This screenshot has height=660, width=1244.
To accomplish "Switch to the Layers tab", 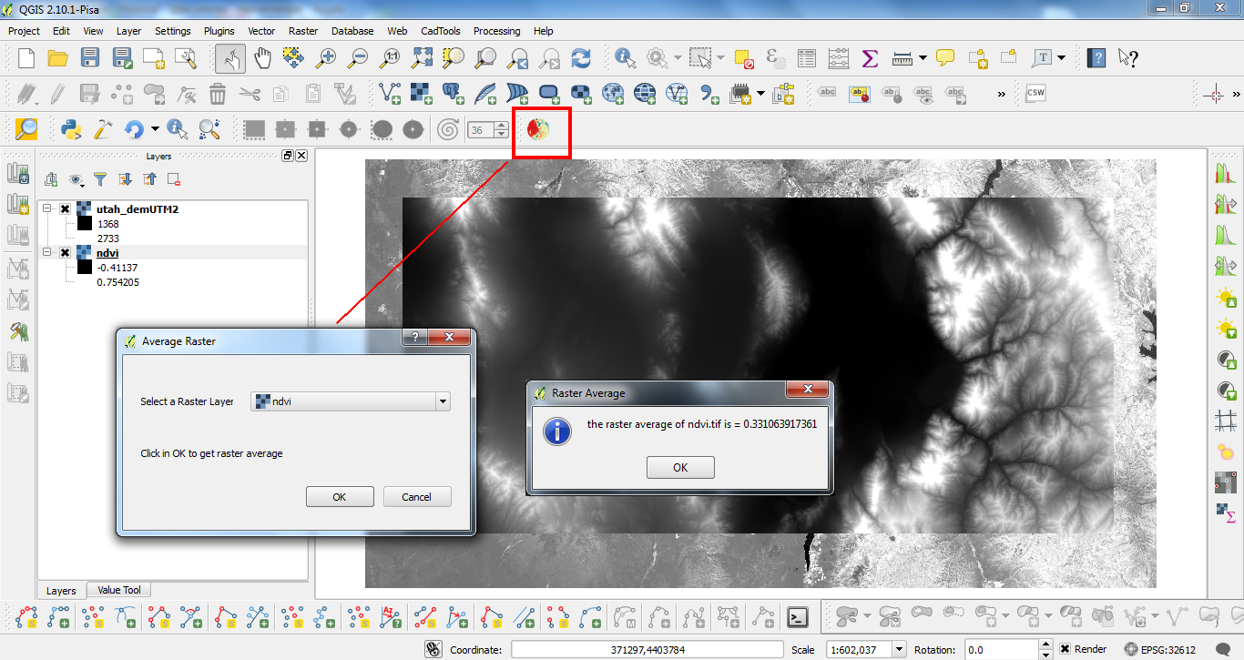I will [x=61, y=591].
